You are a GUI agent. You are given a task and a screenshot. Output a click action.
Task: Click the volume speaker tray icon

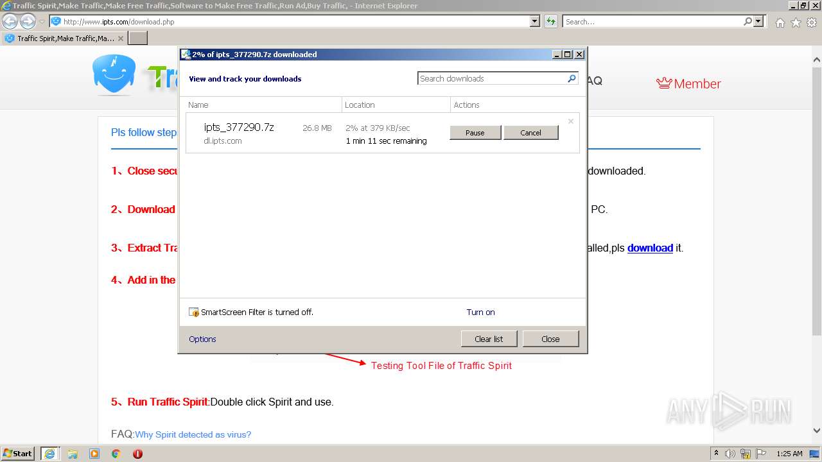pyautogui.click(x=730, y=454)
